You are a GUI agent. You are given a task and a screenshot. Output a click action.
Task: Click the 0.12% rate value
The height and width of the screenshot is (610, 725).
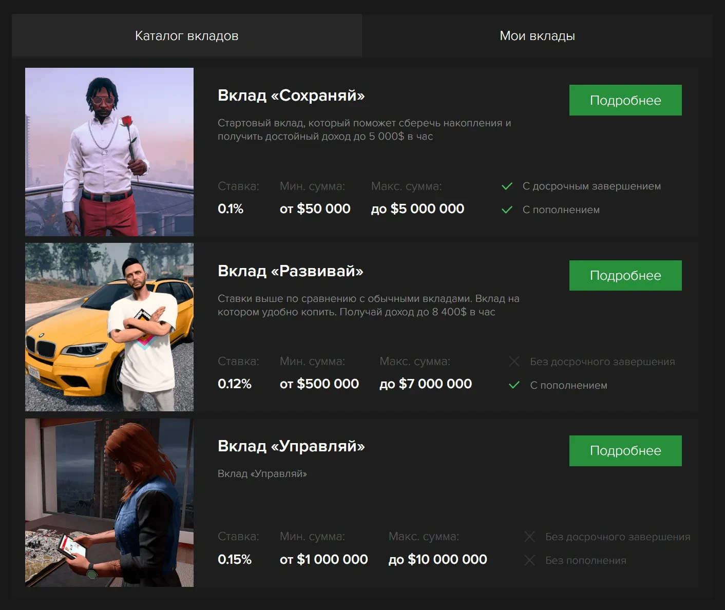tap(235, 384)
